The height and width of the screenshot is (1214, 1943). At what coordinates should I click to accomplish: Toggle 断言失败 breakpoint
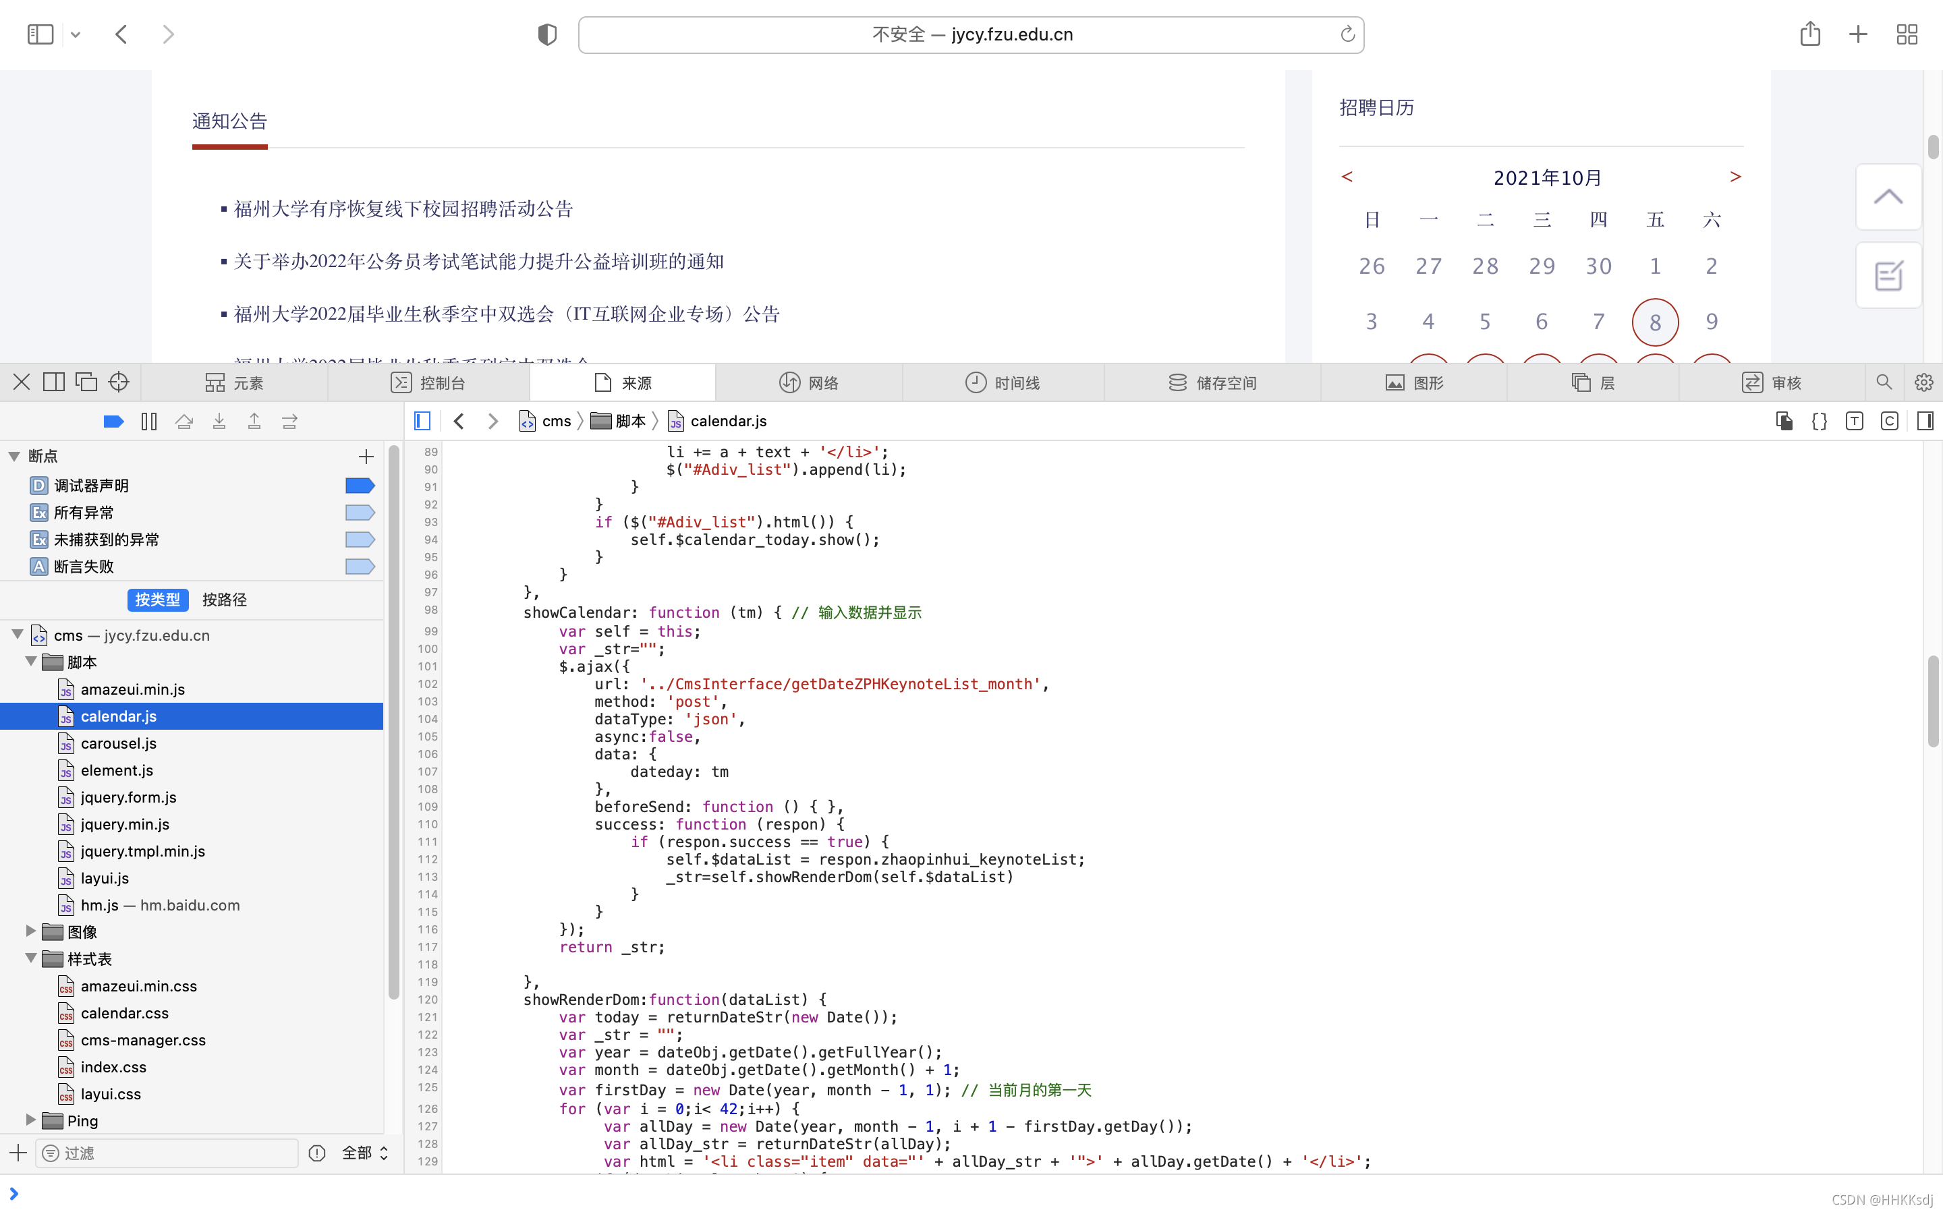point(360,567)
